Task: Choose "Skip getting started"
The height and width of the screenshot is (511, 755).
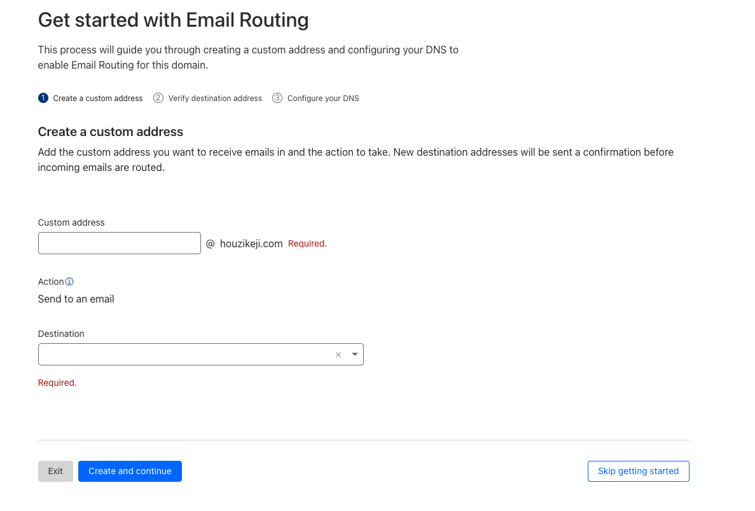Action: pyautogui.click(x=638, y=471)
